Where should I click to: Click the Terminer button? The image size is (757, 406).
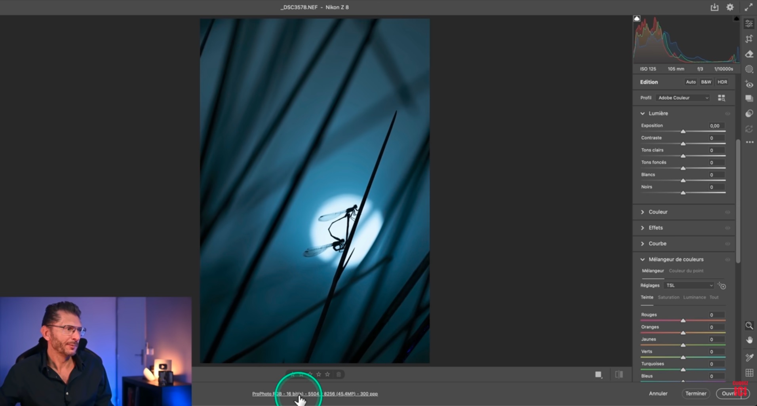696,393
